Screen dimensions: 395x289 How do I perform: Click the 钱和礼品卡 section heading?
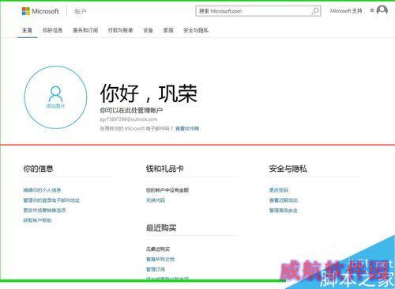tap(165, 169)
